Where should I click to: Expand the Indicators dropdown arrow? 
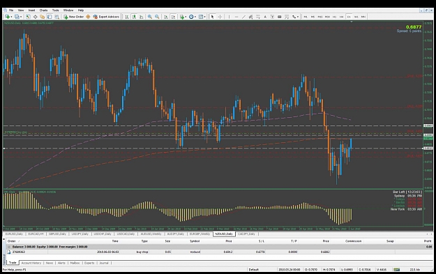point(186,17)
